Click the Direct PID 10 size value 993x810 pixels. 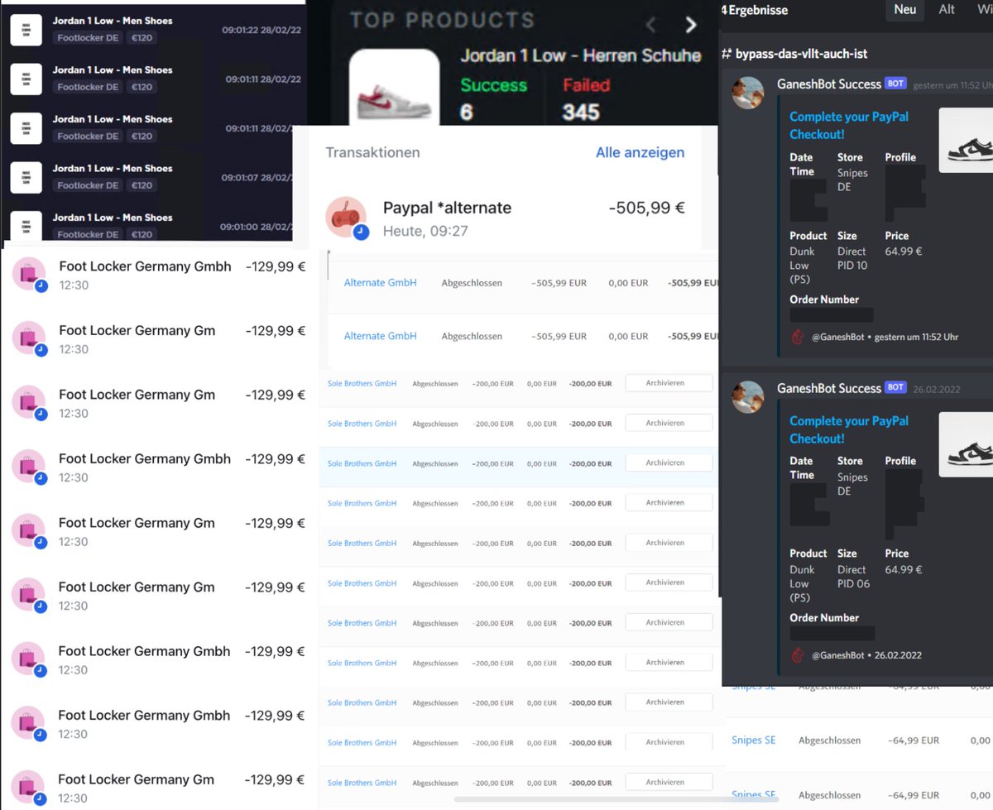coord(852,258)
